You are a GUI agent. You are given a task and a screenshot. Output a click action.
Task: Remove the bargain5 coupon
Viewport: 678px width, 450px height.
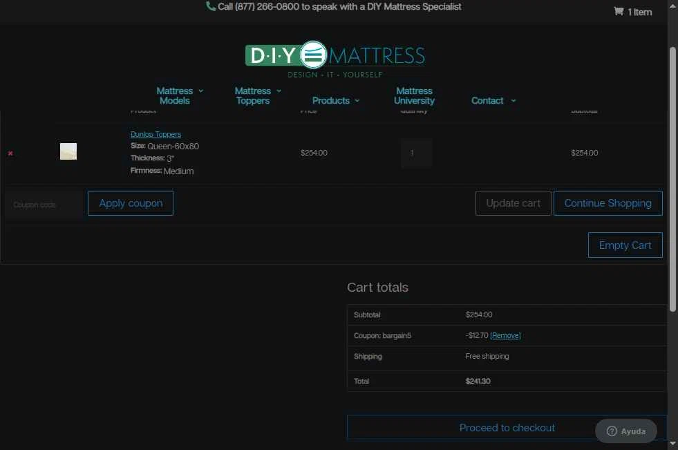(505, 335)
